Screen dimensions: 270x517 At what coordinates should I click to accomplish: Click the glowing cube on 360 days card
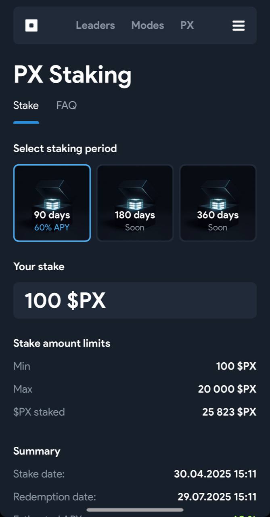(218, 203)
